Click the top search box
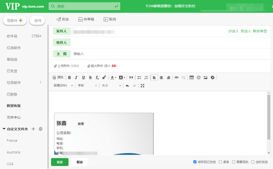Screen dimensions: 273x169 click(x=84, y=6)
